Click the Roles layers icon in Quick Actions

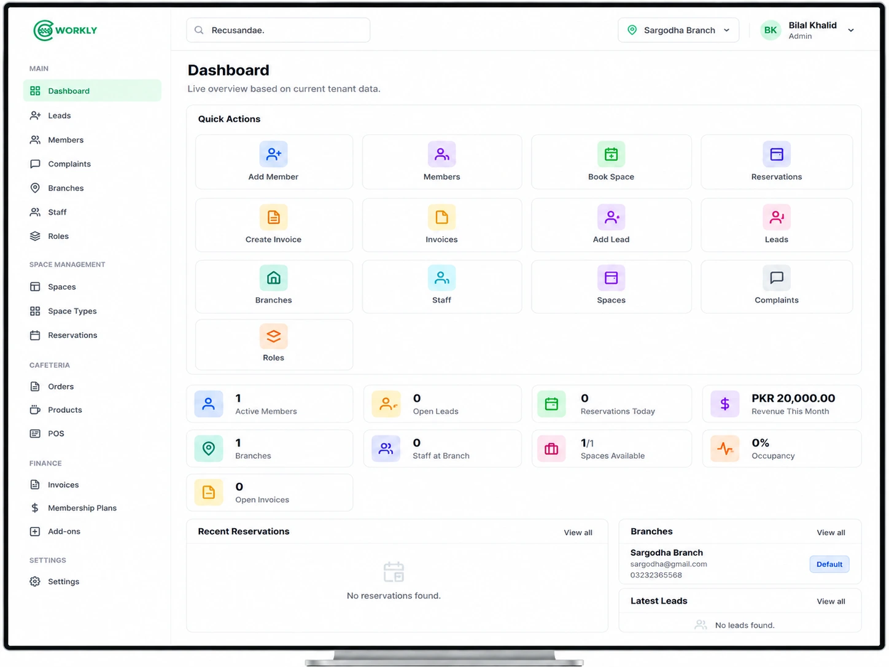273,336
